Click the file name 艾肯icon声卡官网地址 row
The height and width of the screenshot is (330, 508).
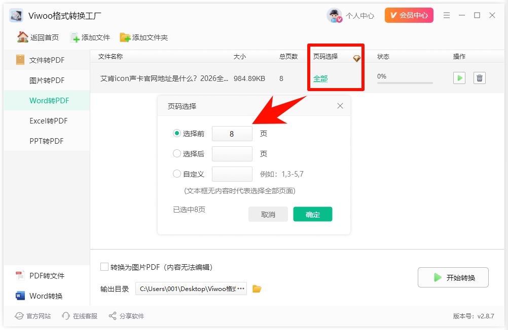point(164,78)
